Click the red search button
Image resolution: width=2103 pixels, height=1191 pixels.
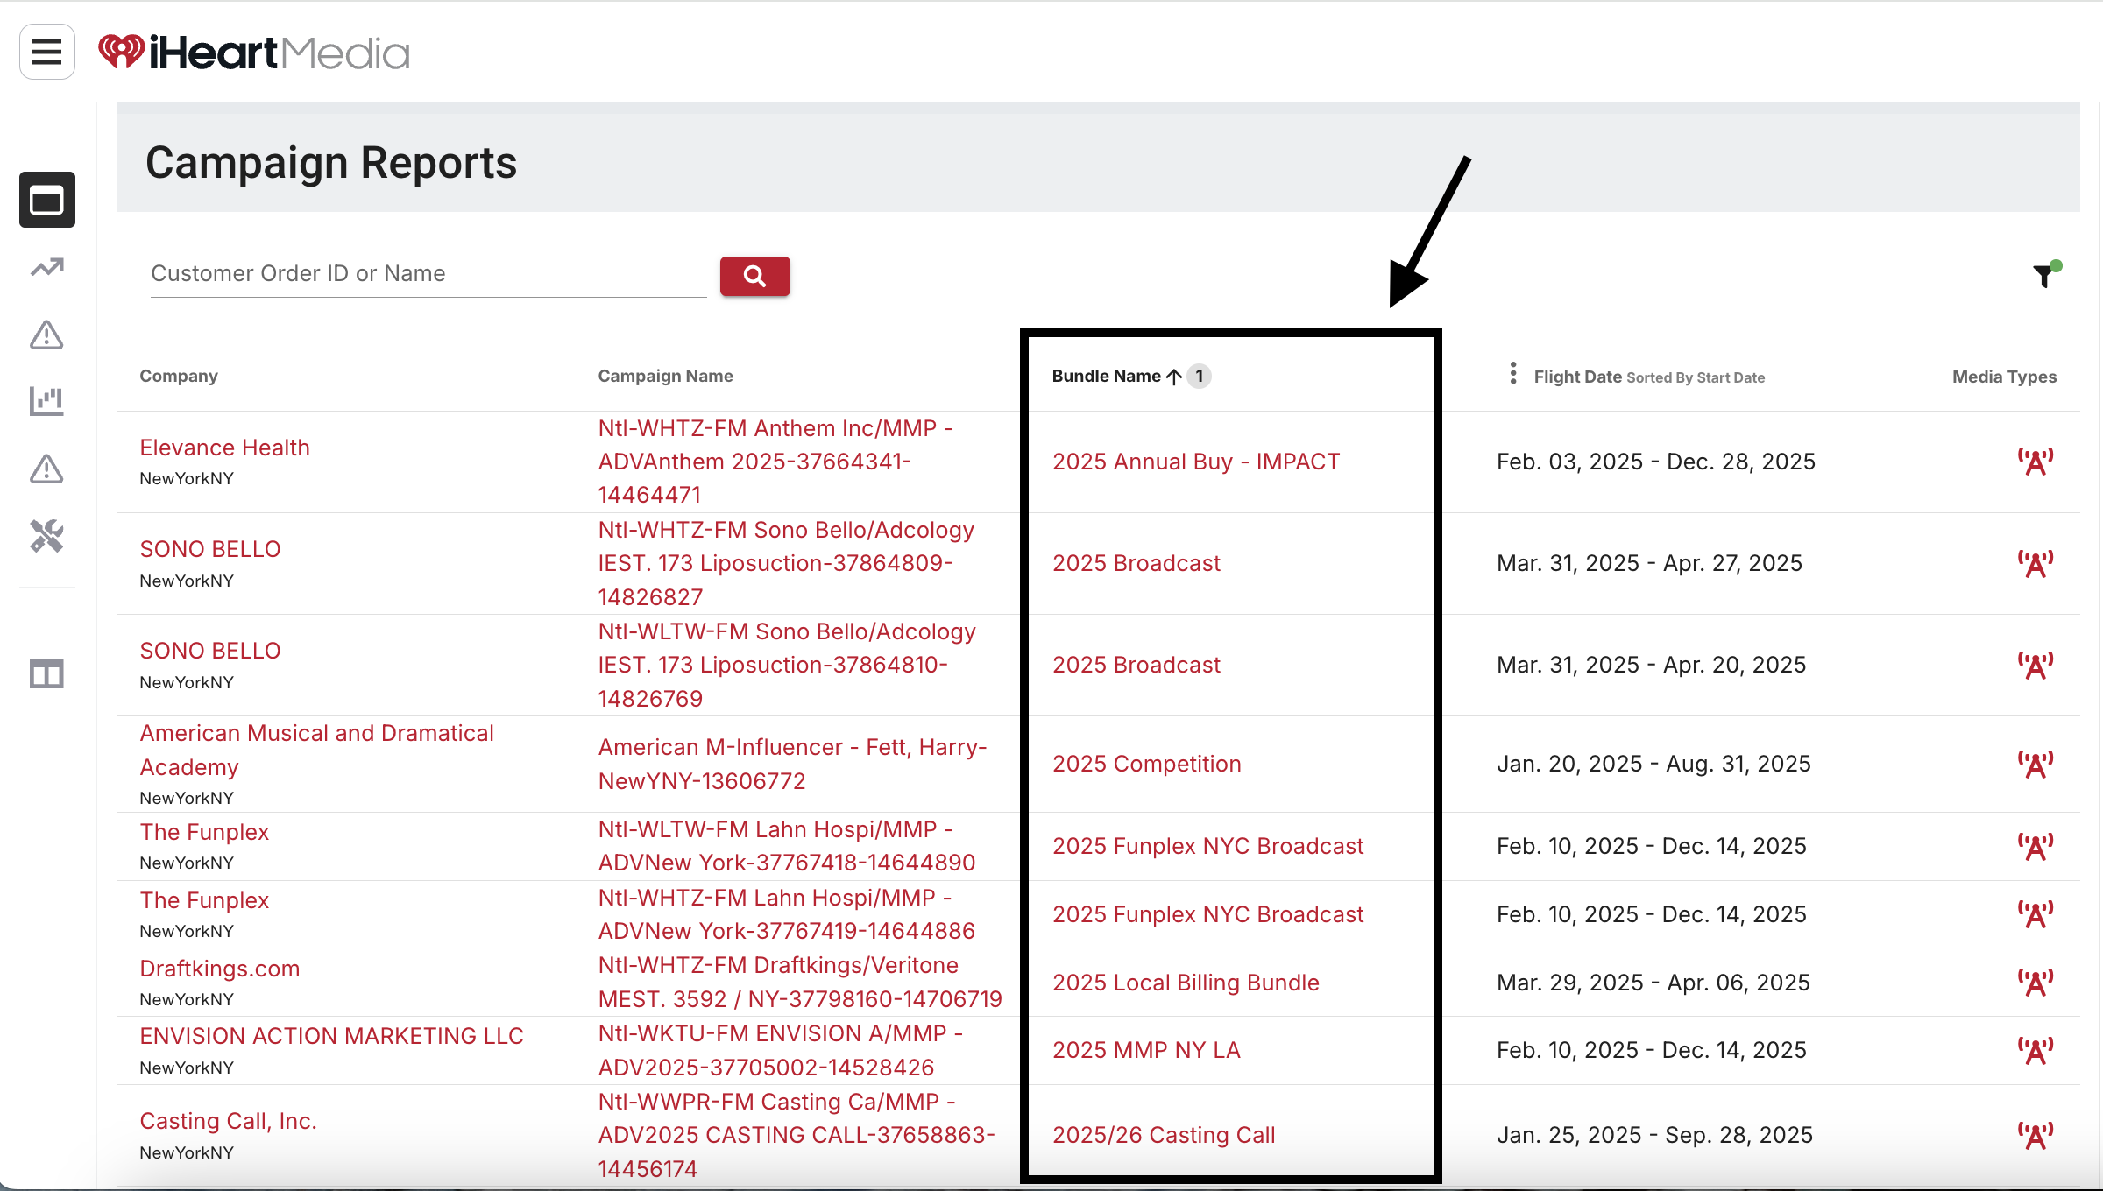(x=755, y=277)
